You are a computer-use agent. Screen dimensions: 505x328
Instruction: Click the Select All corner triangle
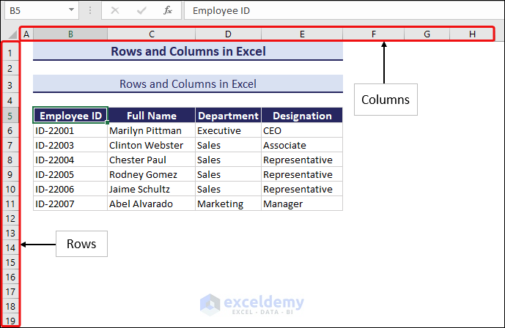click(x=12, y=34)
